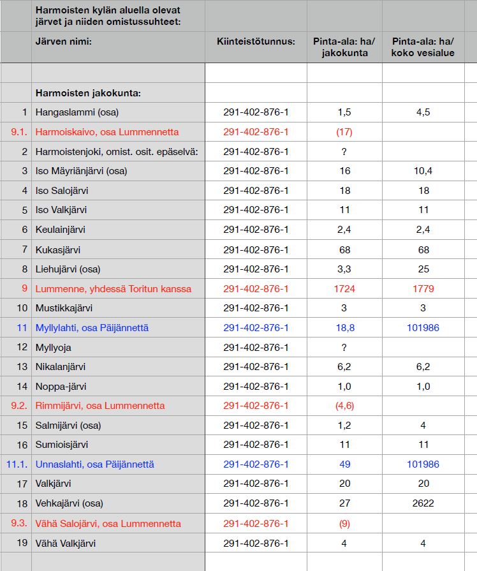The image size is (477, 571).
Task: Select the 2622 cell in Vehkajärvi row
Action: (423, 503)
